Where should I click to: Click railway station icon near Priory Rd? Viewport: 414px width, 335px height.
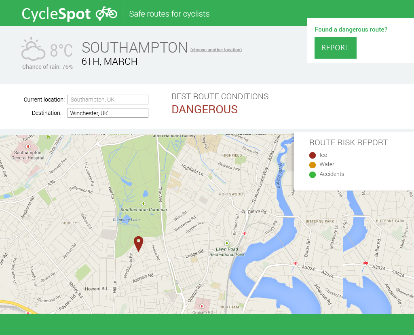click(245, 233)
